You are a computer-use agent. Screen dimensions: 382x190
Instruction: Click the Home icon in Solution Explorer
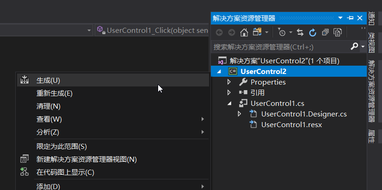point(244,32)
